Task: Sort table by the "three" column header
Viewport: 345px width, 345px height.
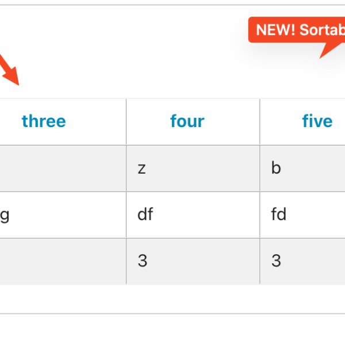Action: pos(44,121)
